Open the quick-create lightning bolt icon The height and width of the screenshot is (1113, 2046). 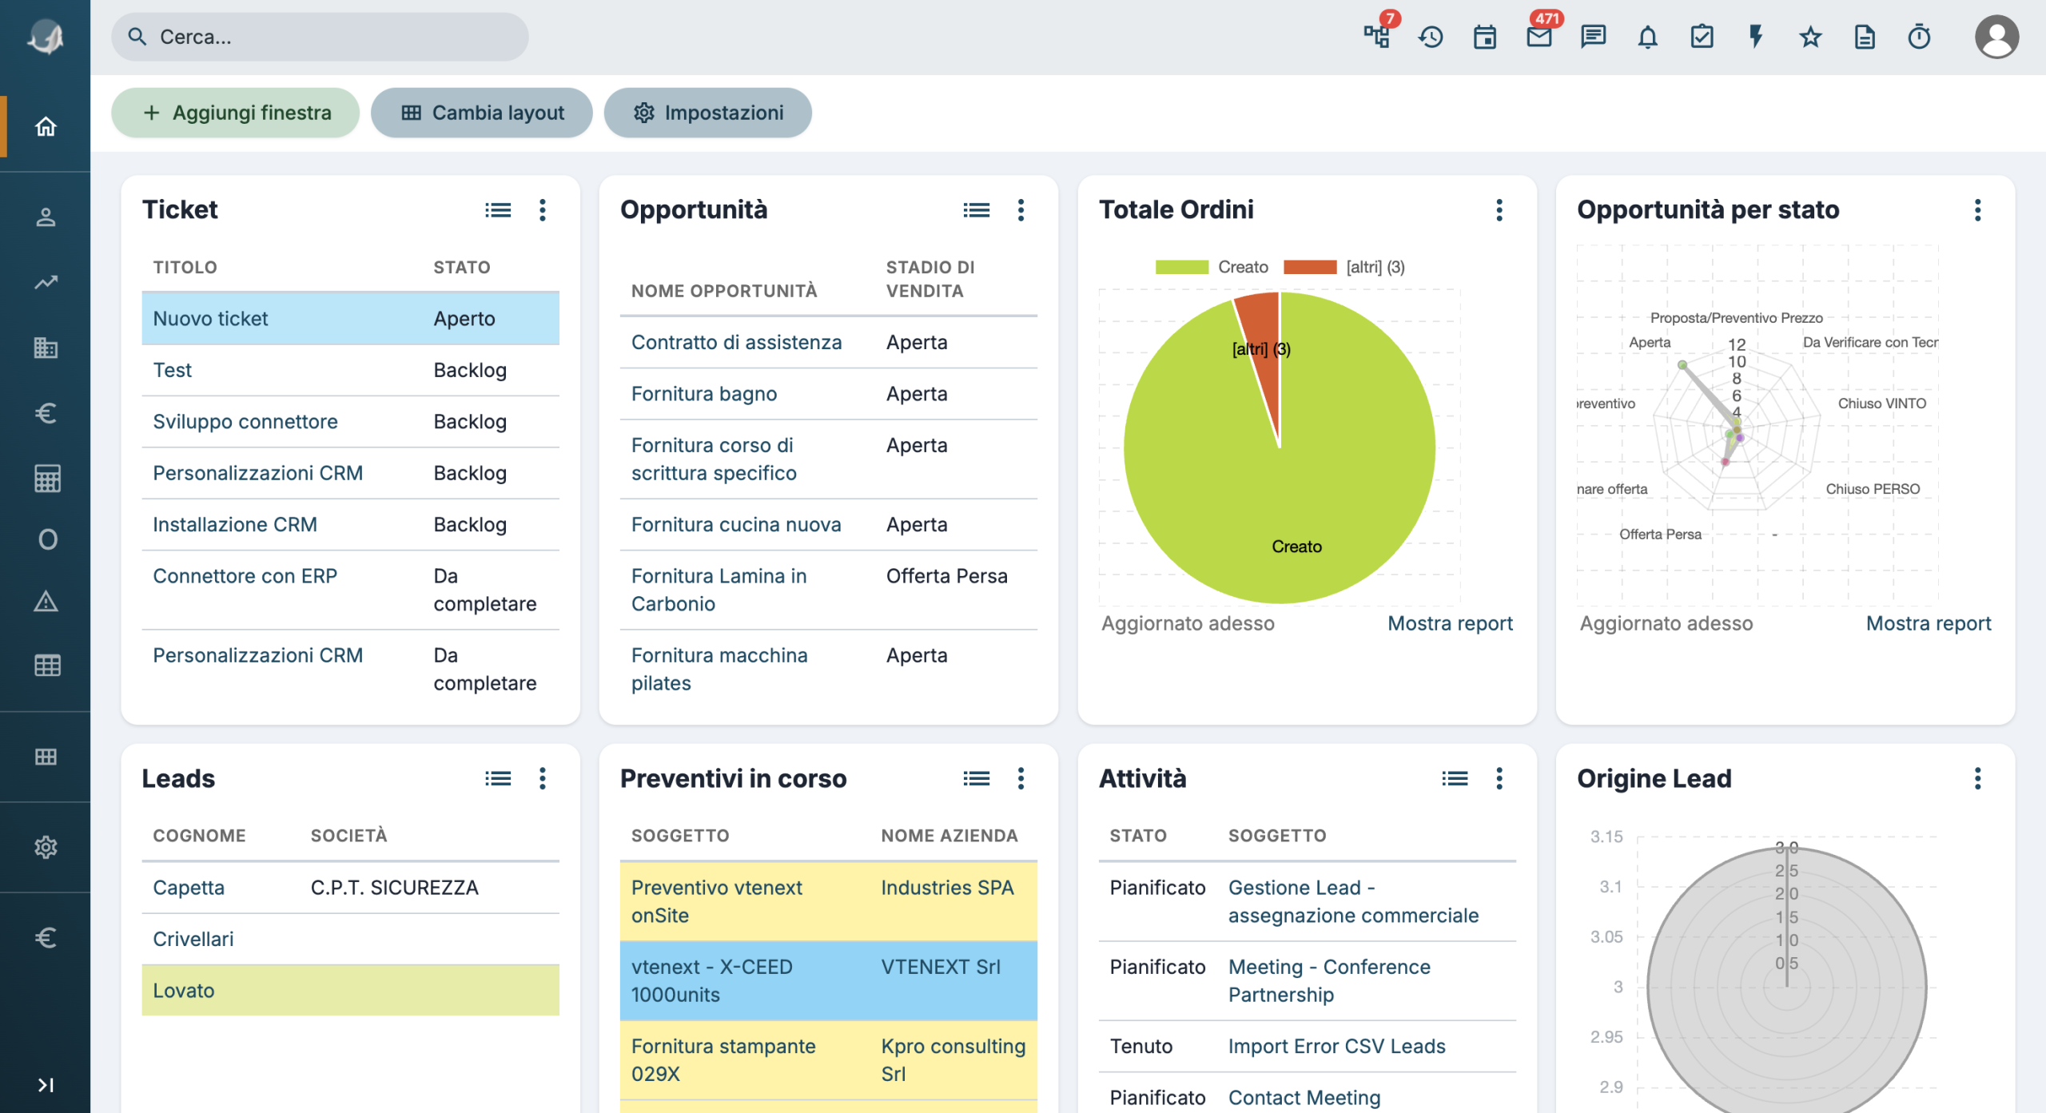[x=1756, y=37]
